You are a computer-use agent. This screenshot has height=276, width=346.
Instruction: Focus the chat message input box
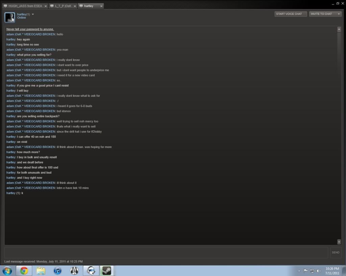[166, 252]
